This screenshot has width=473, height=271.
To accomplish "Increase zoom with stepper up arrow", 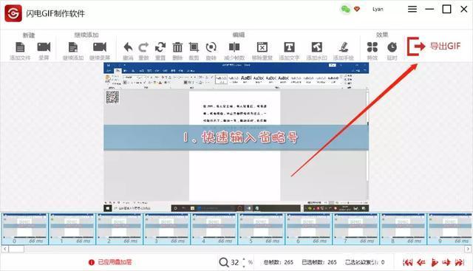I will pos(244,259).
